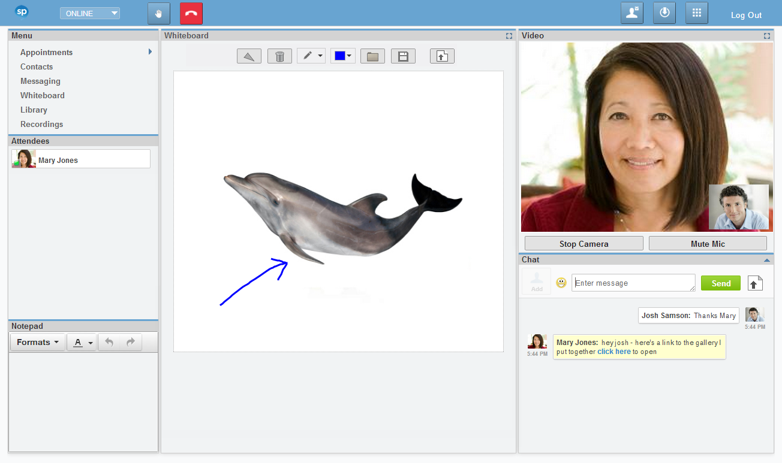The width and height of the screenshot is (782, 463).
Task: Open the blue color swatch picker
Action: 343,56
